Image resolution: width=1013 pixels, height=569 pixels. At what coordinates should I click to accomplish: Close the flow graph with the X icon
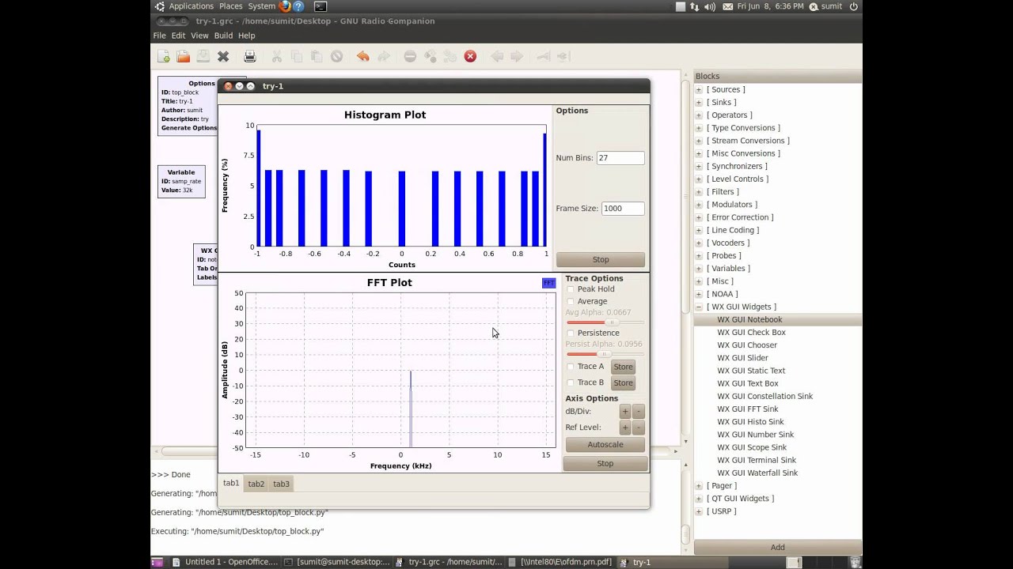(223, 56)
